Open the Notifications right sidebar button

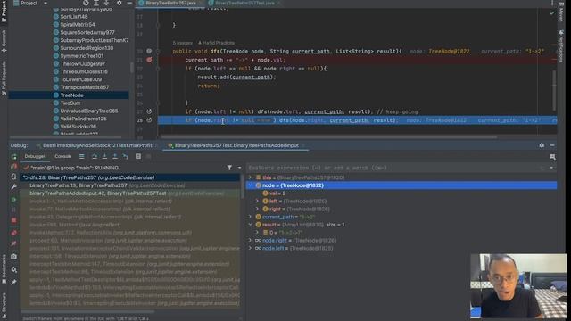coord(561,46)
